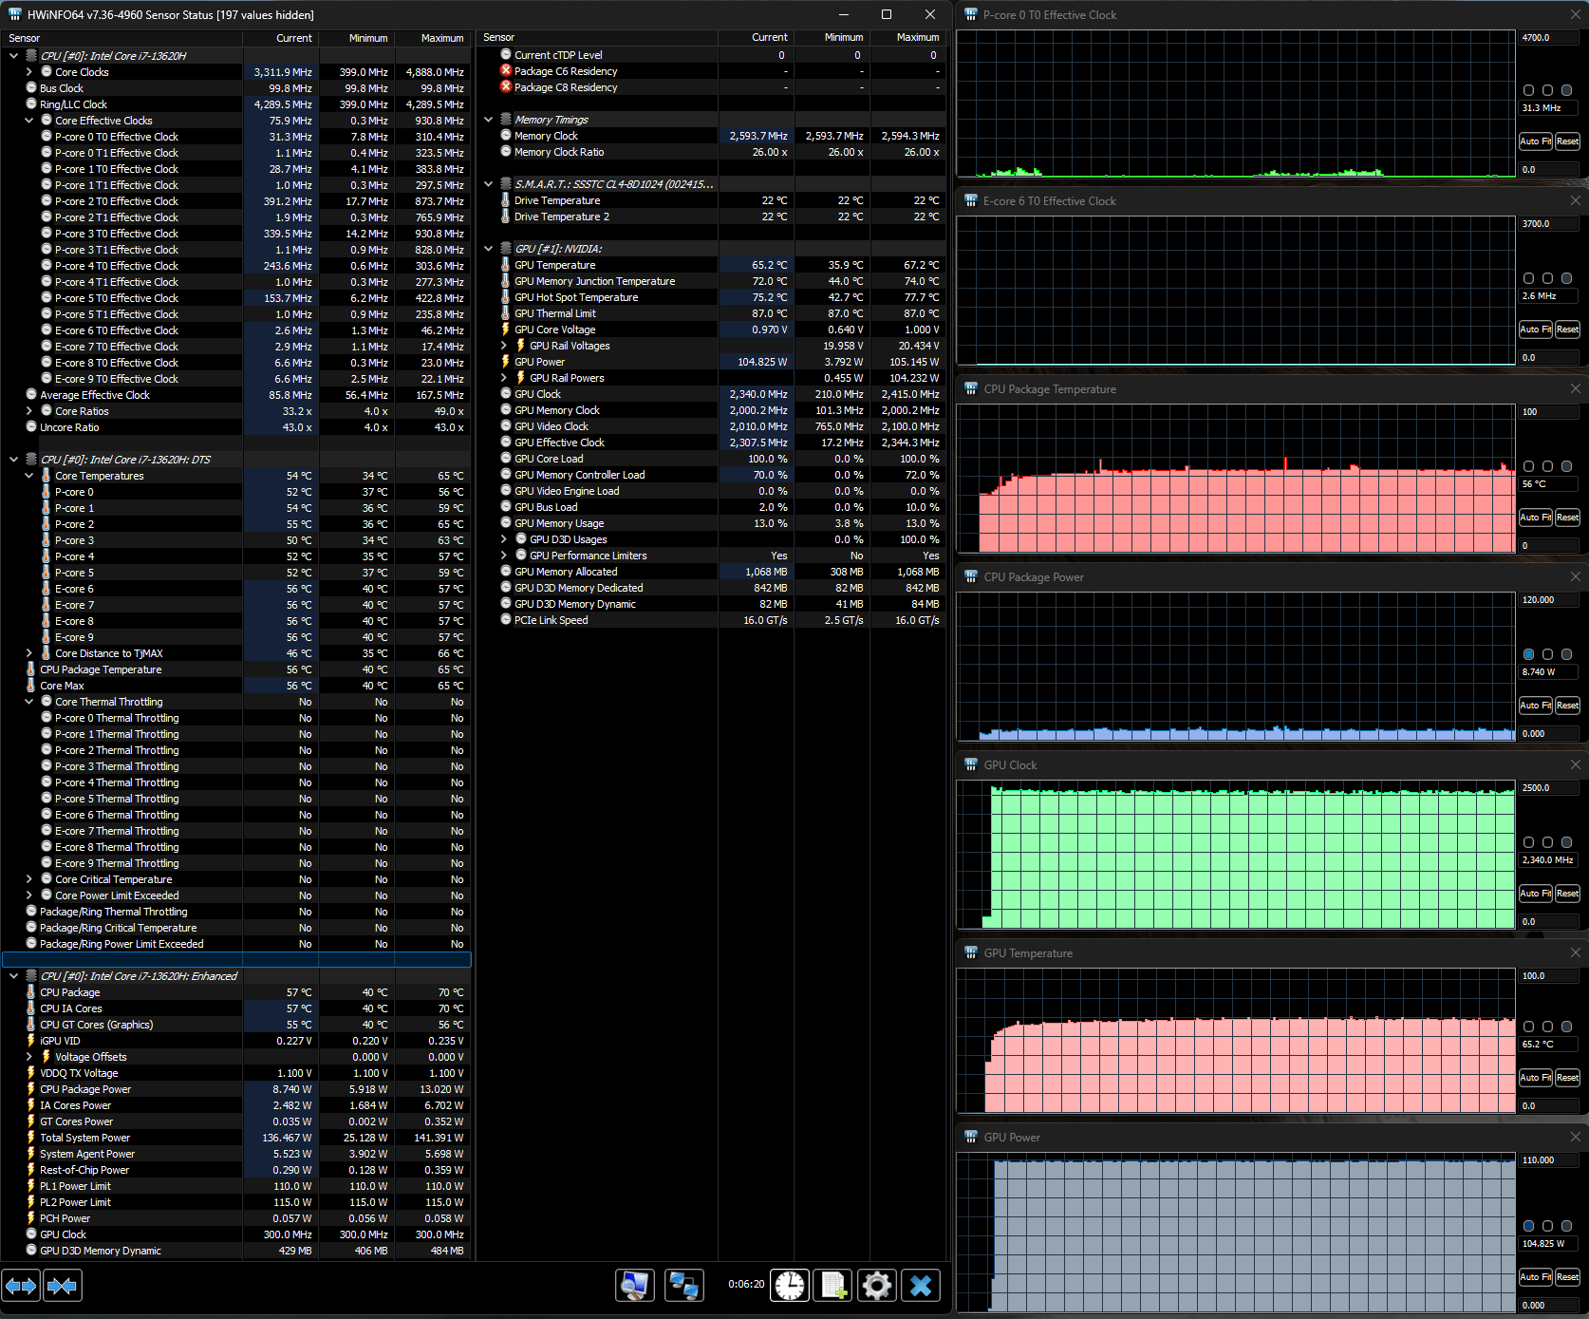Click Reset in the CPU Package Temperature graph
This screenshot has height=1319, width=1589.
point(1567,518)
